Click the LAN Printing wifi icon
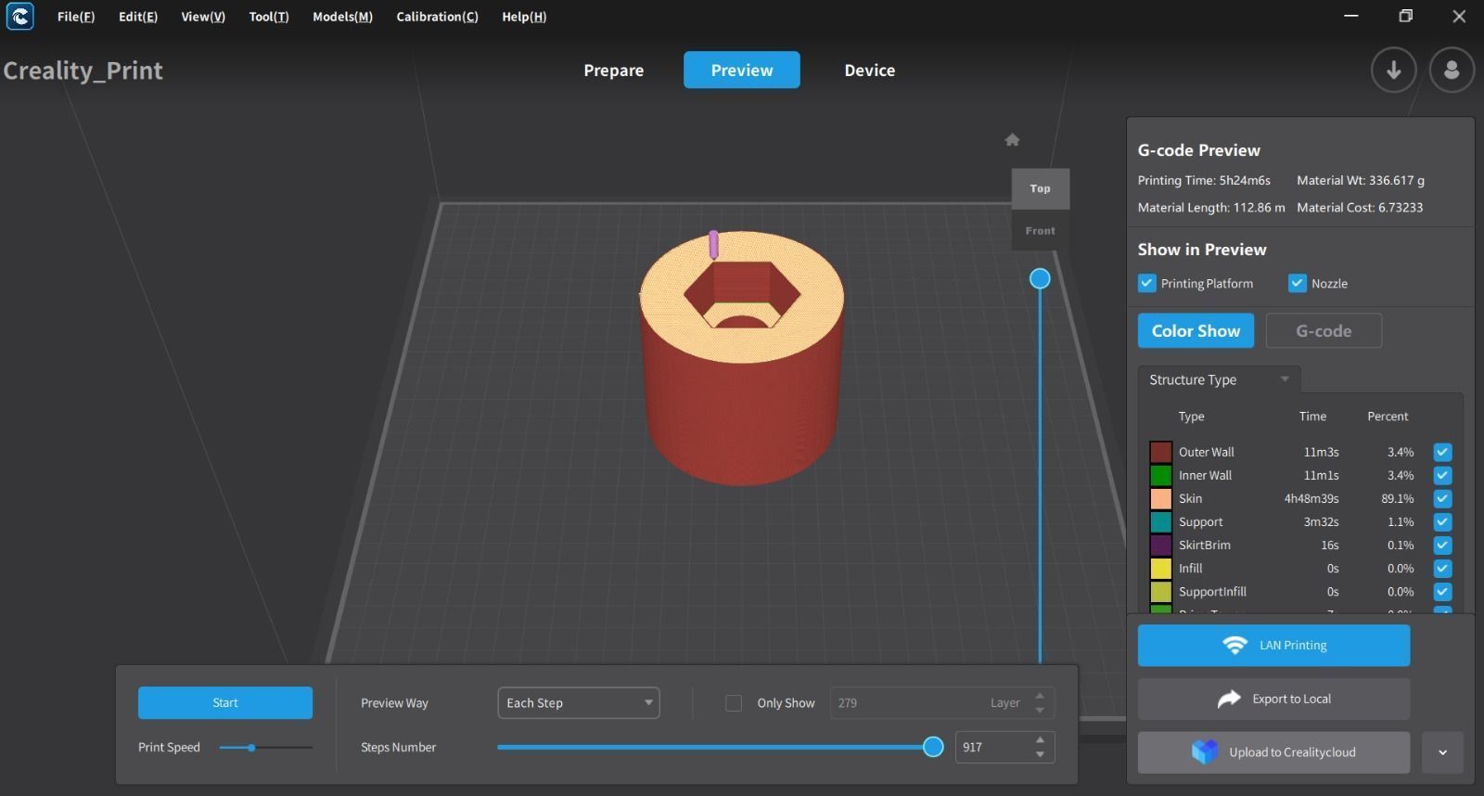 pyautogui.click(x=1235, y=645)
